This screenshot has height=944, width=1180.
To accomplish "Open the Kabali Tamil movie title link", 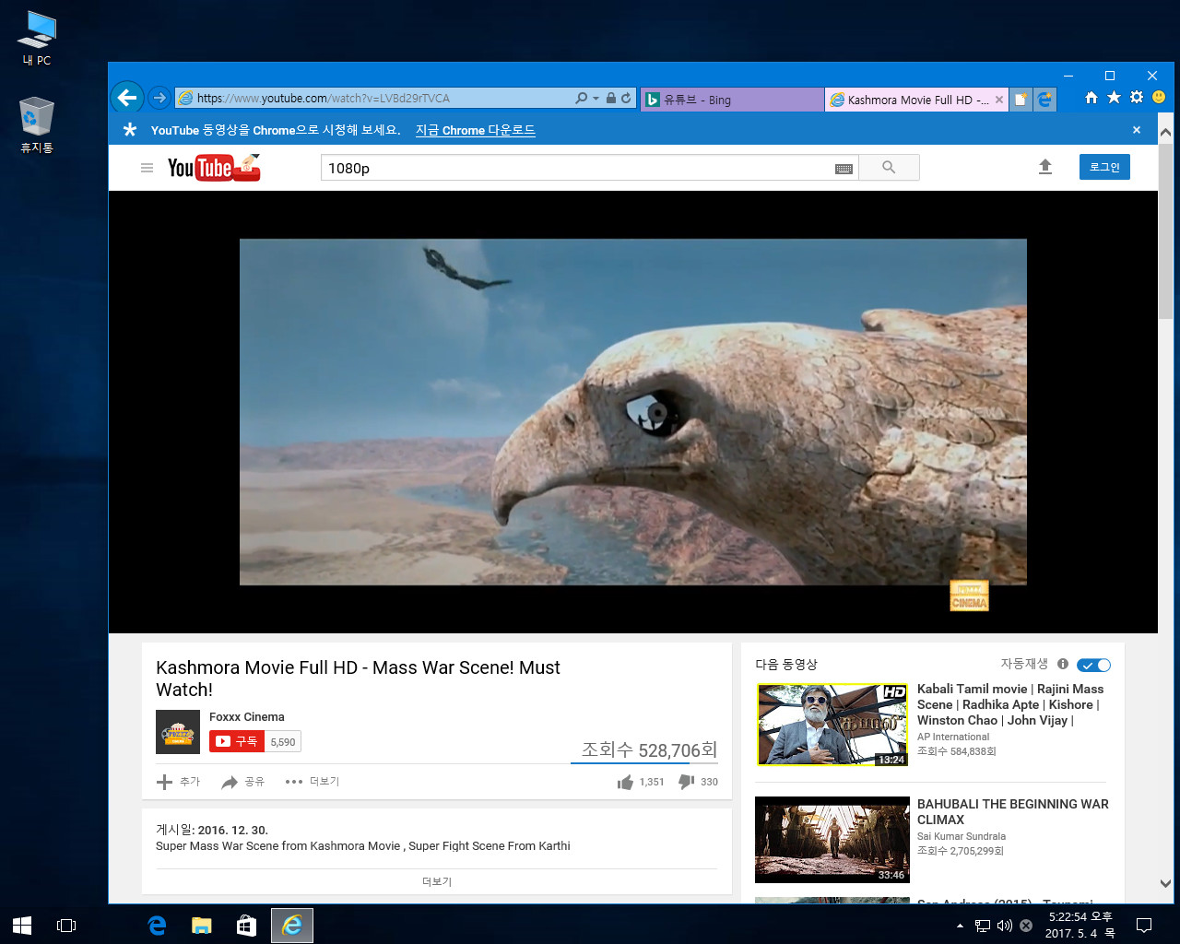I will pyautogui.click(x=1010, y=704).
